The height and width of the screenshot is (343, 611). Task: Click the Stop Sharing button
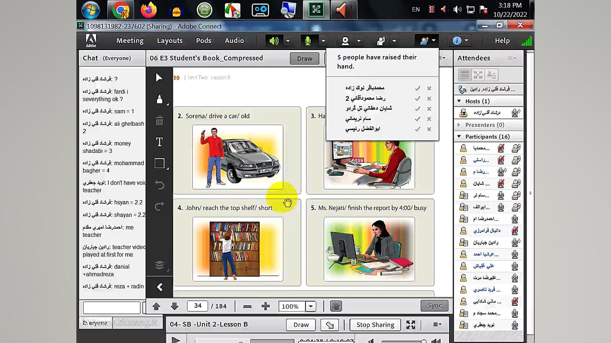[x=375, y=325]
